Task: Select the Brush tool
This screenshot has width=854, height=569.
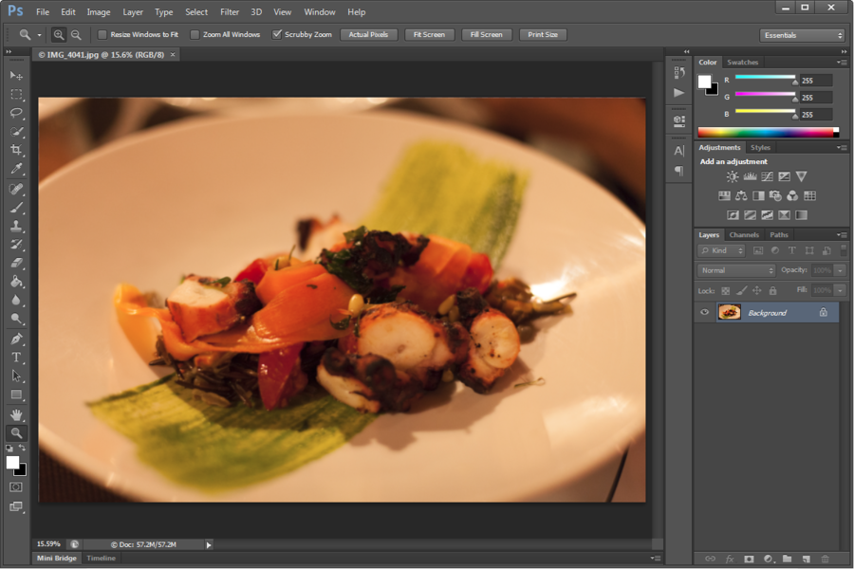Action: 16,208
